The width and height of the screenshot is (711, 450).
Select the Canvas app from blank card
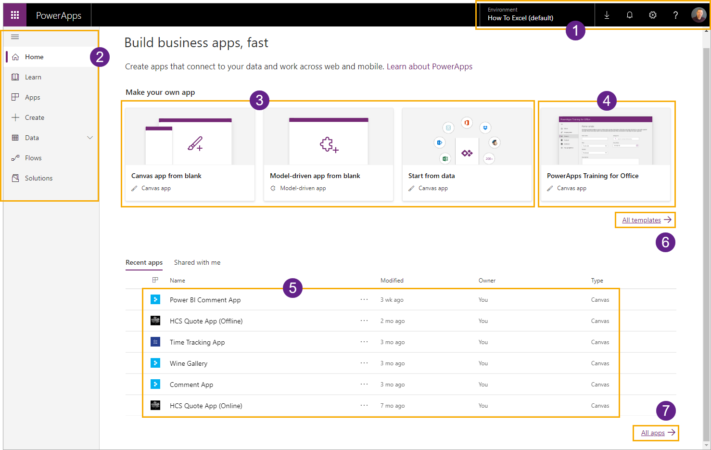pos(190,154)
